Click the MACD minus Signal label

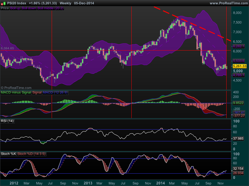point(16,92)
